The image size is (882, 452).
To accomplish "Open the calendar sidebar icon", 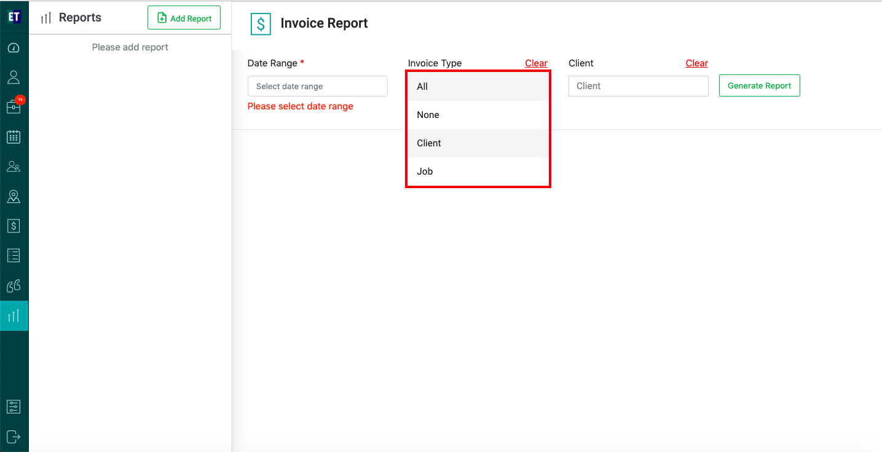I will pyautogui.click(x=14, y=137).
